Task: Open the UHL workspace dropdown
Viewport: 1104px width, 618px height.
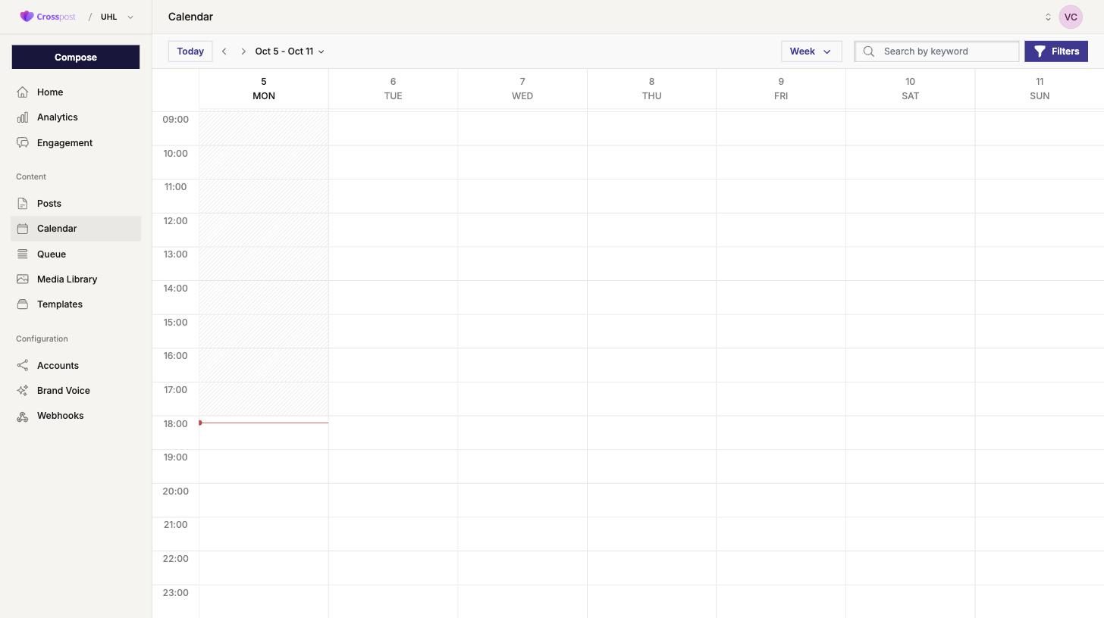Action: coord(118,17)
